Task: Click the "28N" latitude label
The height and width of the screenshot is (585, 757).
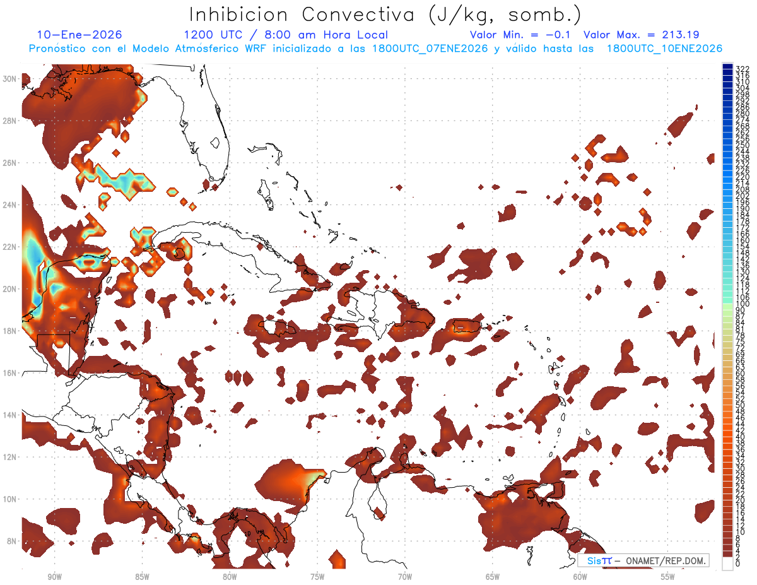Action: [x=10, y=121]
